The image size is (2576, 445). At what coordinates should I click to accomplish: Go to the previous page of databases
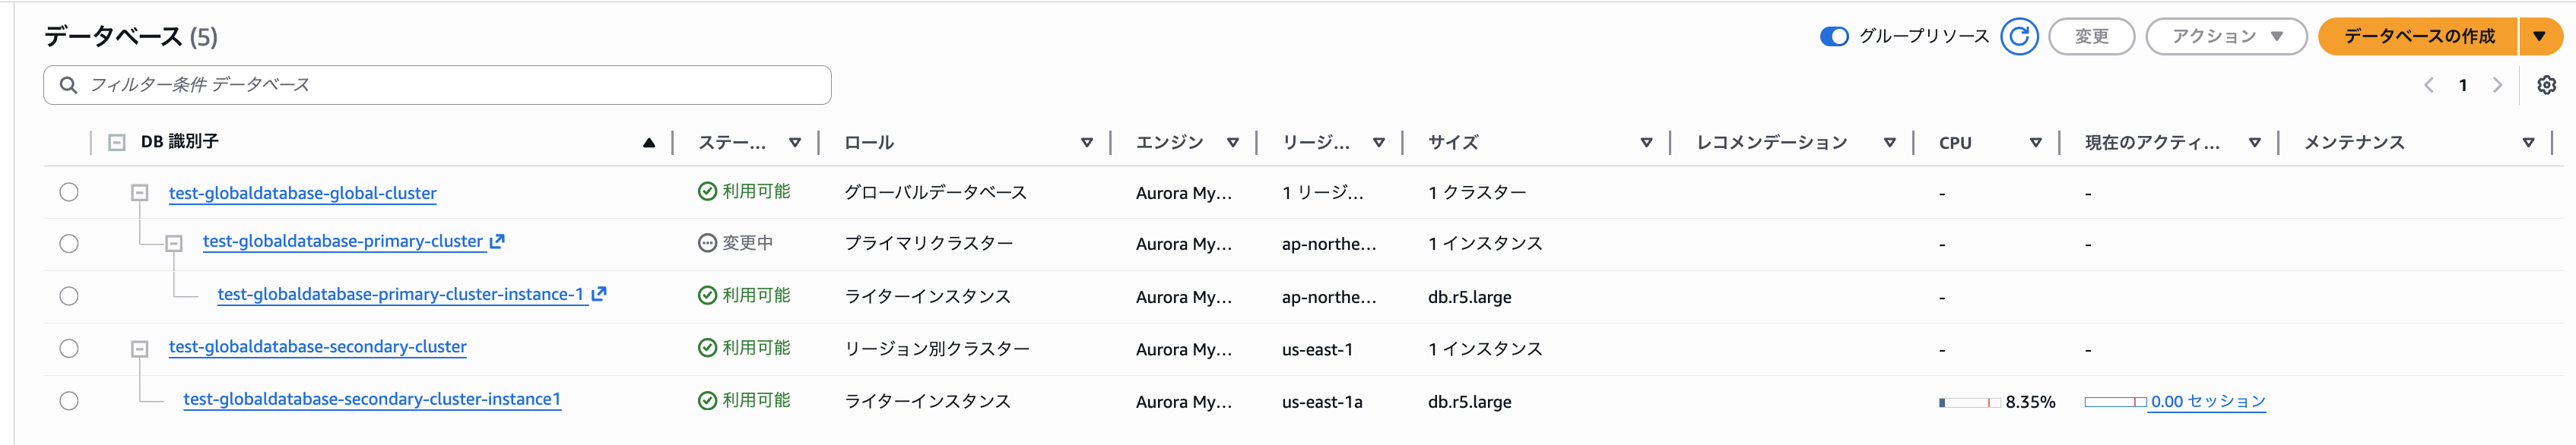(x=2429, y=85)
